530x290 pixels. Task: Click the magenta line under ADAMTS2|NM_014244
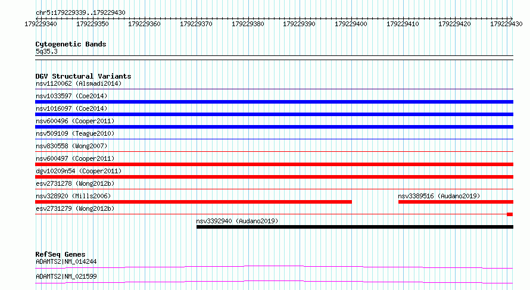pyautogui.click(x=274, y=267)
